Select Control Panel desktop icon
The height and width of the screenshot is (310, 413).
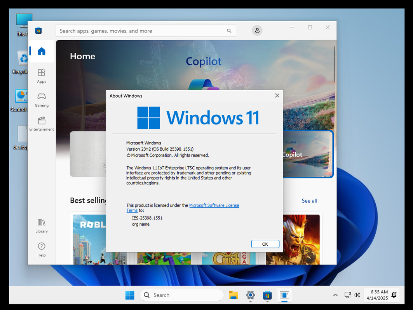[19, 100]
